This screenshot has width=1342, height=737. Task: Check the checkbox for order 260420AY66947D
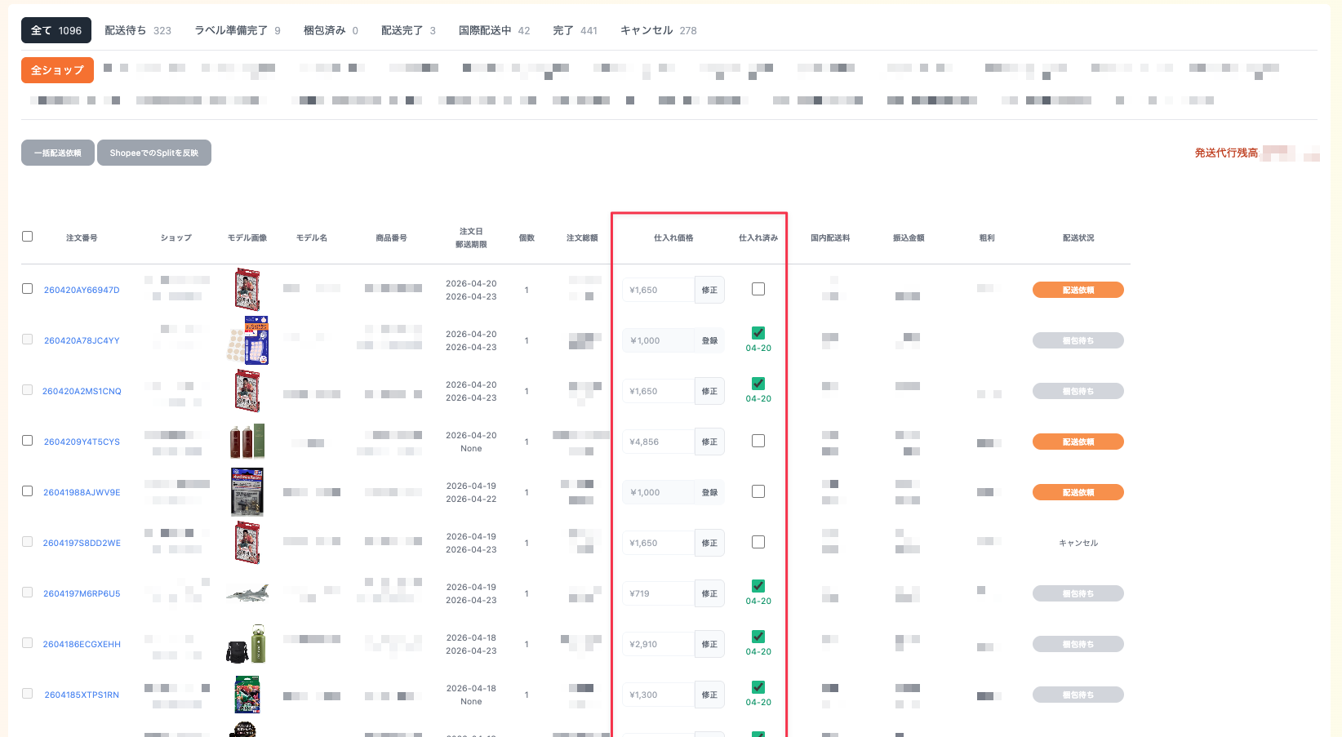[x=27, y=288]
